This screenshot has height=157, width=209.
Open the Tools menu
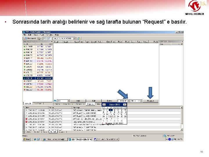tap(42, 35)
